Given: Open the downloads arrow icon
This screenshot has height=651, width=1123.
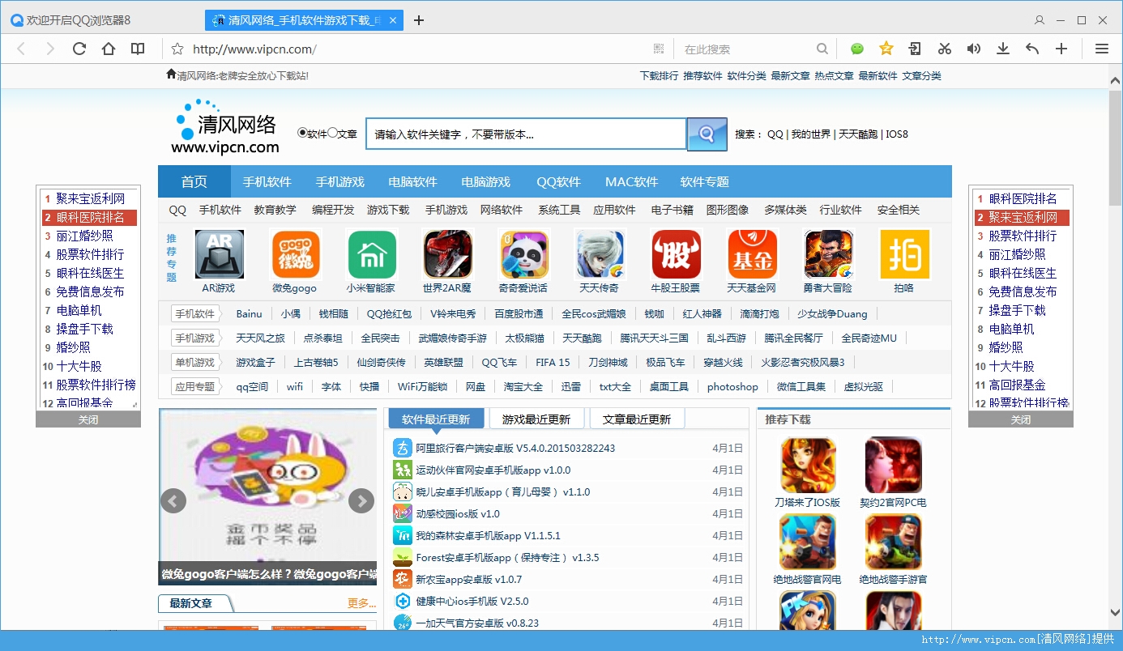Looking at the screenshot, I should [1003, 49].
